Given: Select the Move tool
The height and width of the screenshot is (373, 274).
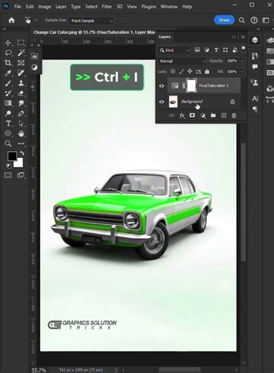Looking at the screenshot, I should pyautogui.click(x=8, y=43).
